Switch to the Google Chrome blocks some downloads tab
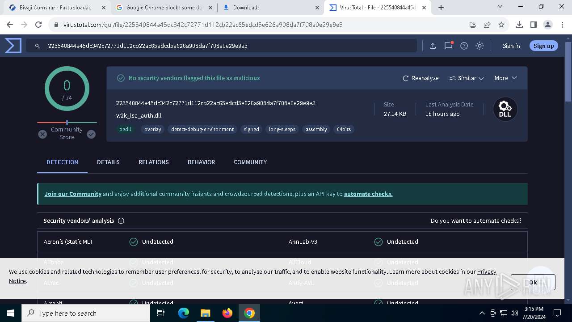 click(164, 7)
